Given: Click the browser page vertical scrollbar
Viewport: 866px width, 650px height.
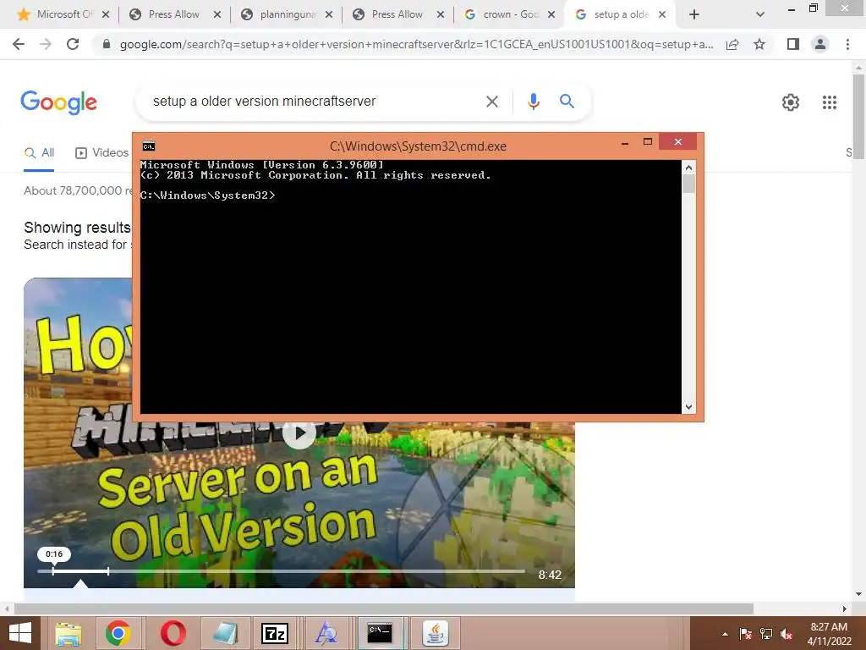Looking at the screenshot, I should (x=858, y=116).
